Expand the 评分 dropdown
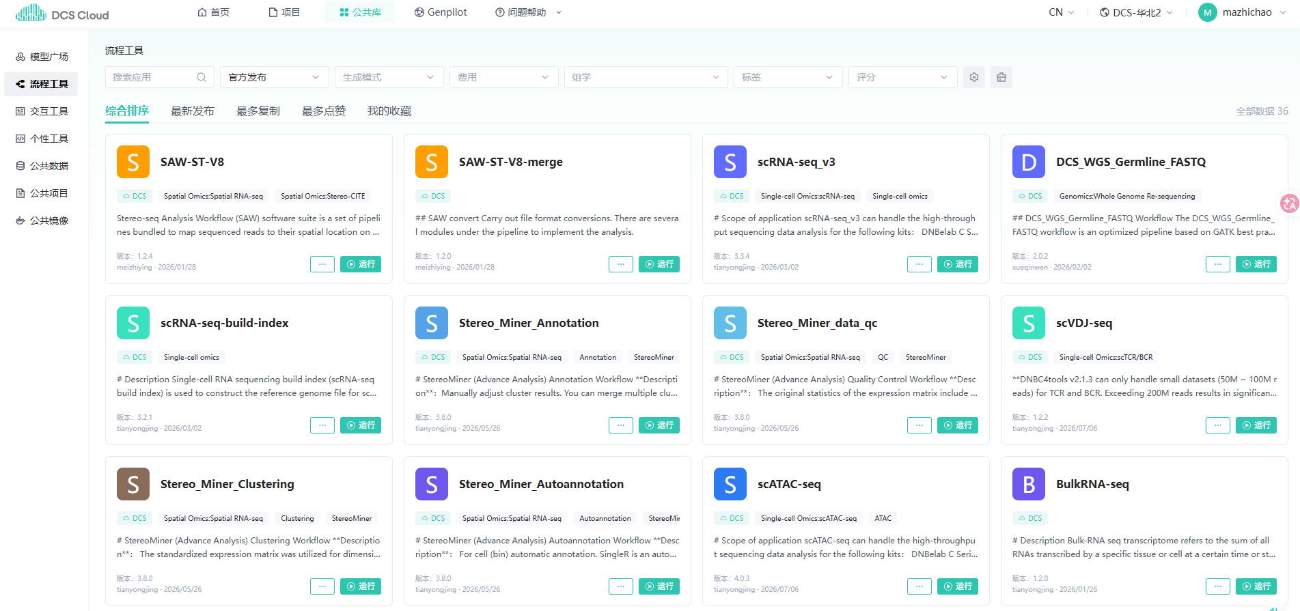 click(903, 77)
